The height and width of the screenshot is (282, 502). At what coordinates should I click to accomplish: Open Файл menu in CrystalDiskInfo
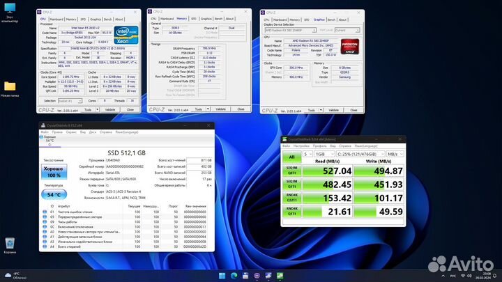pyautogui.click(x=45, y=132)
